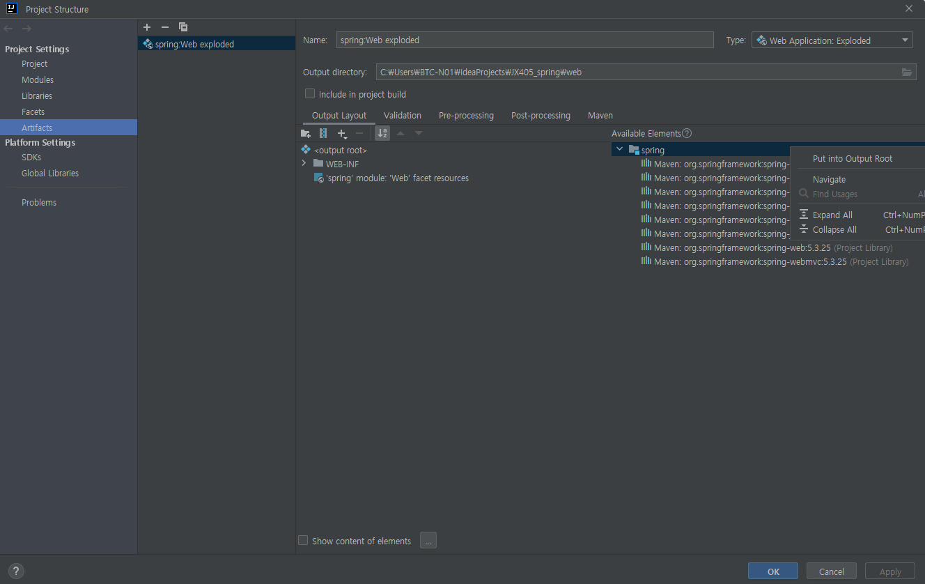The image size is (925, 584).
Task: Close the Project Structure dialog
Action: (908, 9)
